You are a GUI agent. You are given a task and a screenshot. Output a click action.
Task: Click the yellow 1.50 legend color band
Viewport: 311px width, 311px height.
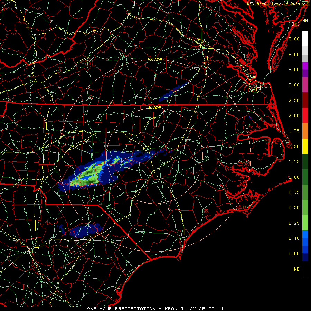pyautogui.click(x=305, y=146)
